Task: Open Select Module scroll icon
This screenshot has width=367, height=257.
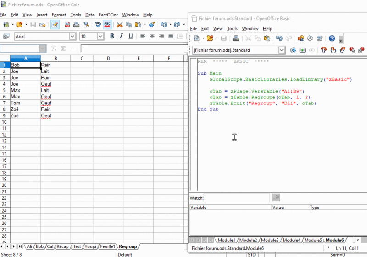Action: (319, 38)
